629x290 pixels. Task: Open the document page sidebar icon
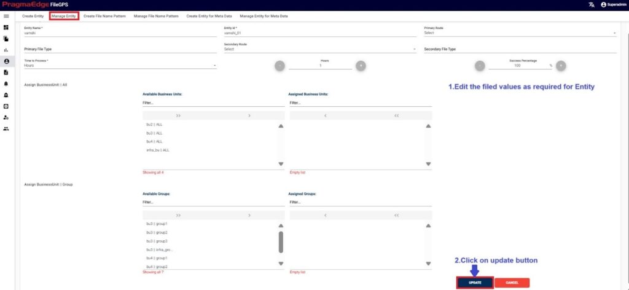coord(6,72)
